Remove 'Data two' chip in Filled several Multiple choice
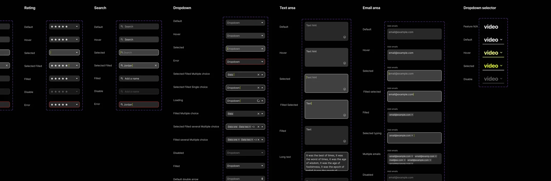 252,140
